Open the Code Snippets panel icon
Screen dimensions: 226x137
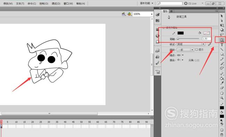click(158, 51)
